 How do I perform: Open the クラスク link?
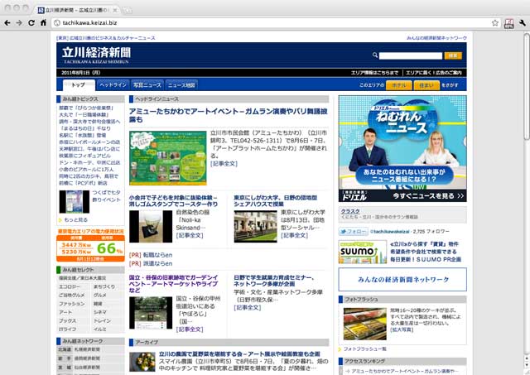350,211
